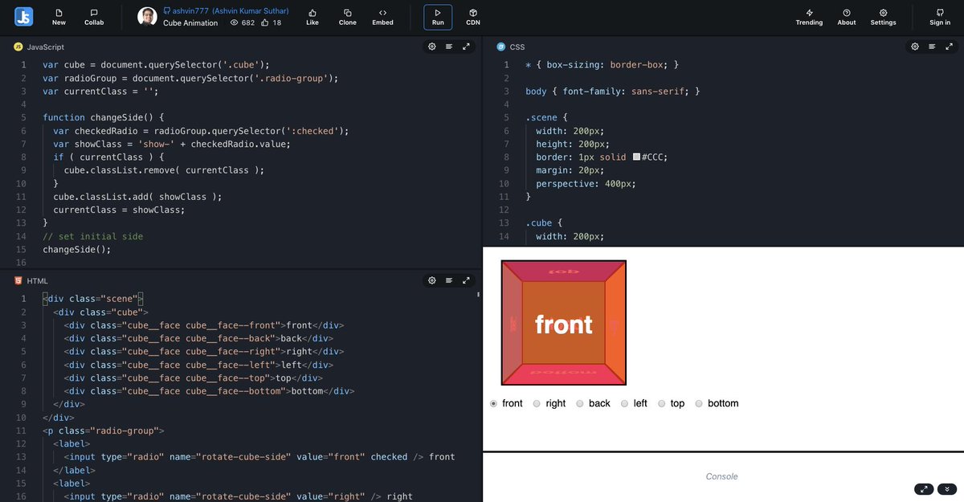964x502 pixels.
Task: Open Trending projects
Action: pyautogui.click(x=809, y=17)
